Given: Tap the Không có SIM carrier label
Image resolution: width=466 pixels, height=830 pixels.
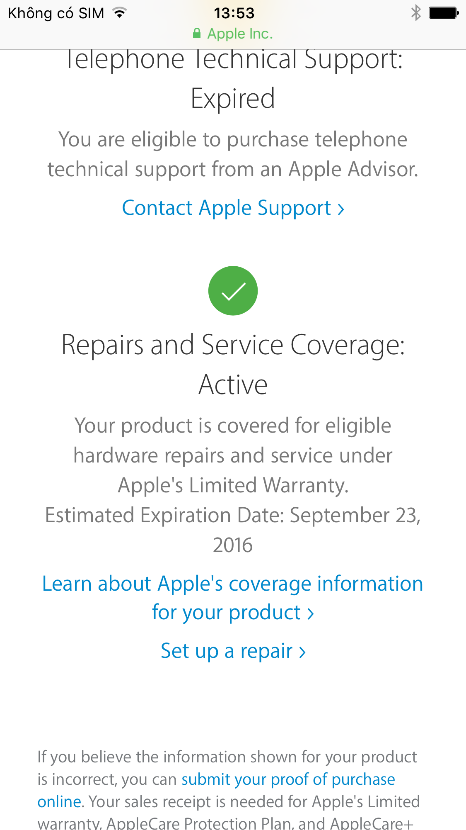Looking at the screenshot, I should tap(56, 13).
